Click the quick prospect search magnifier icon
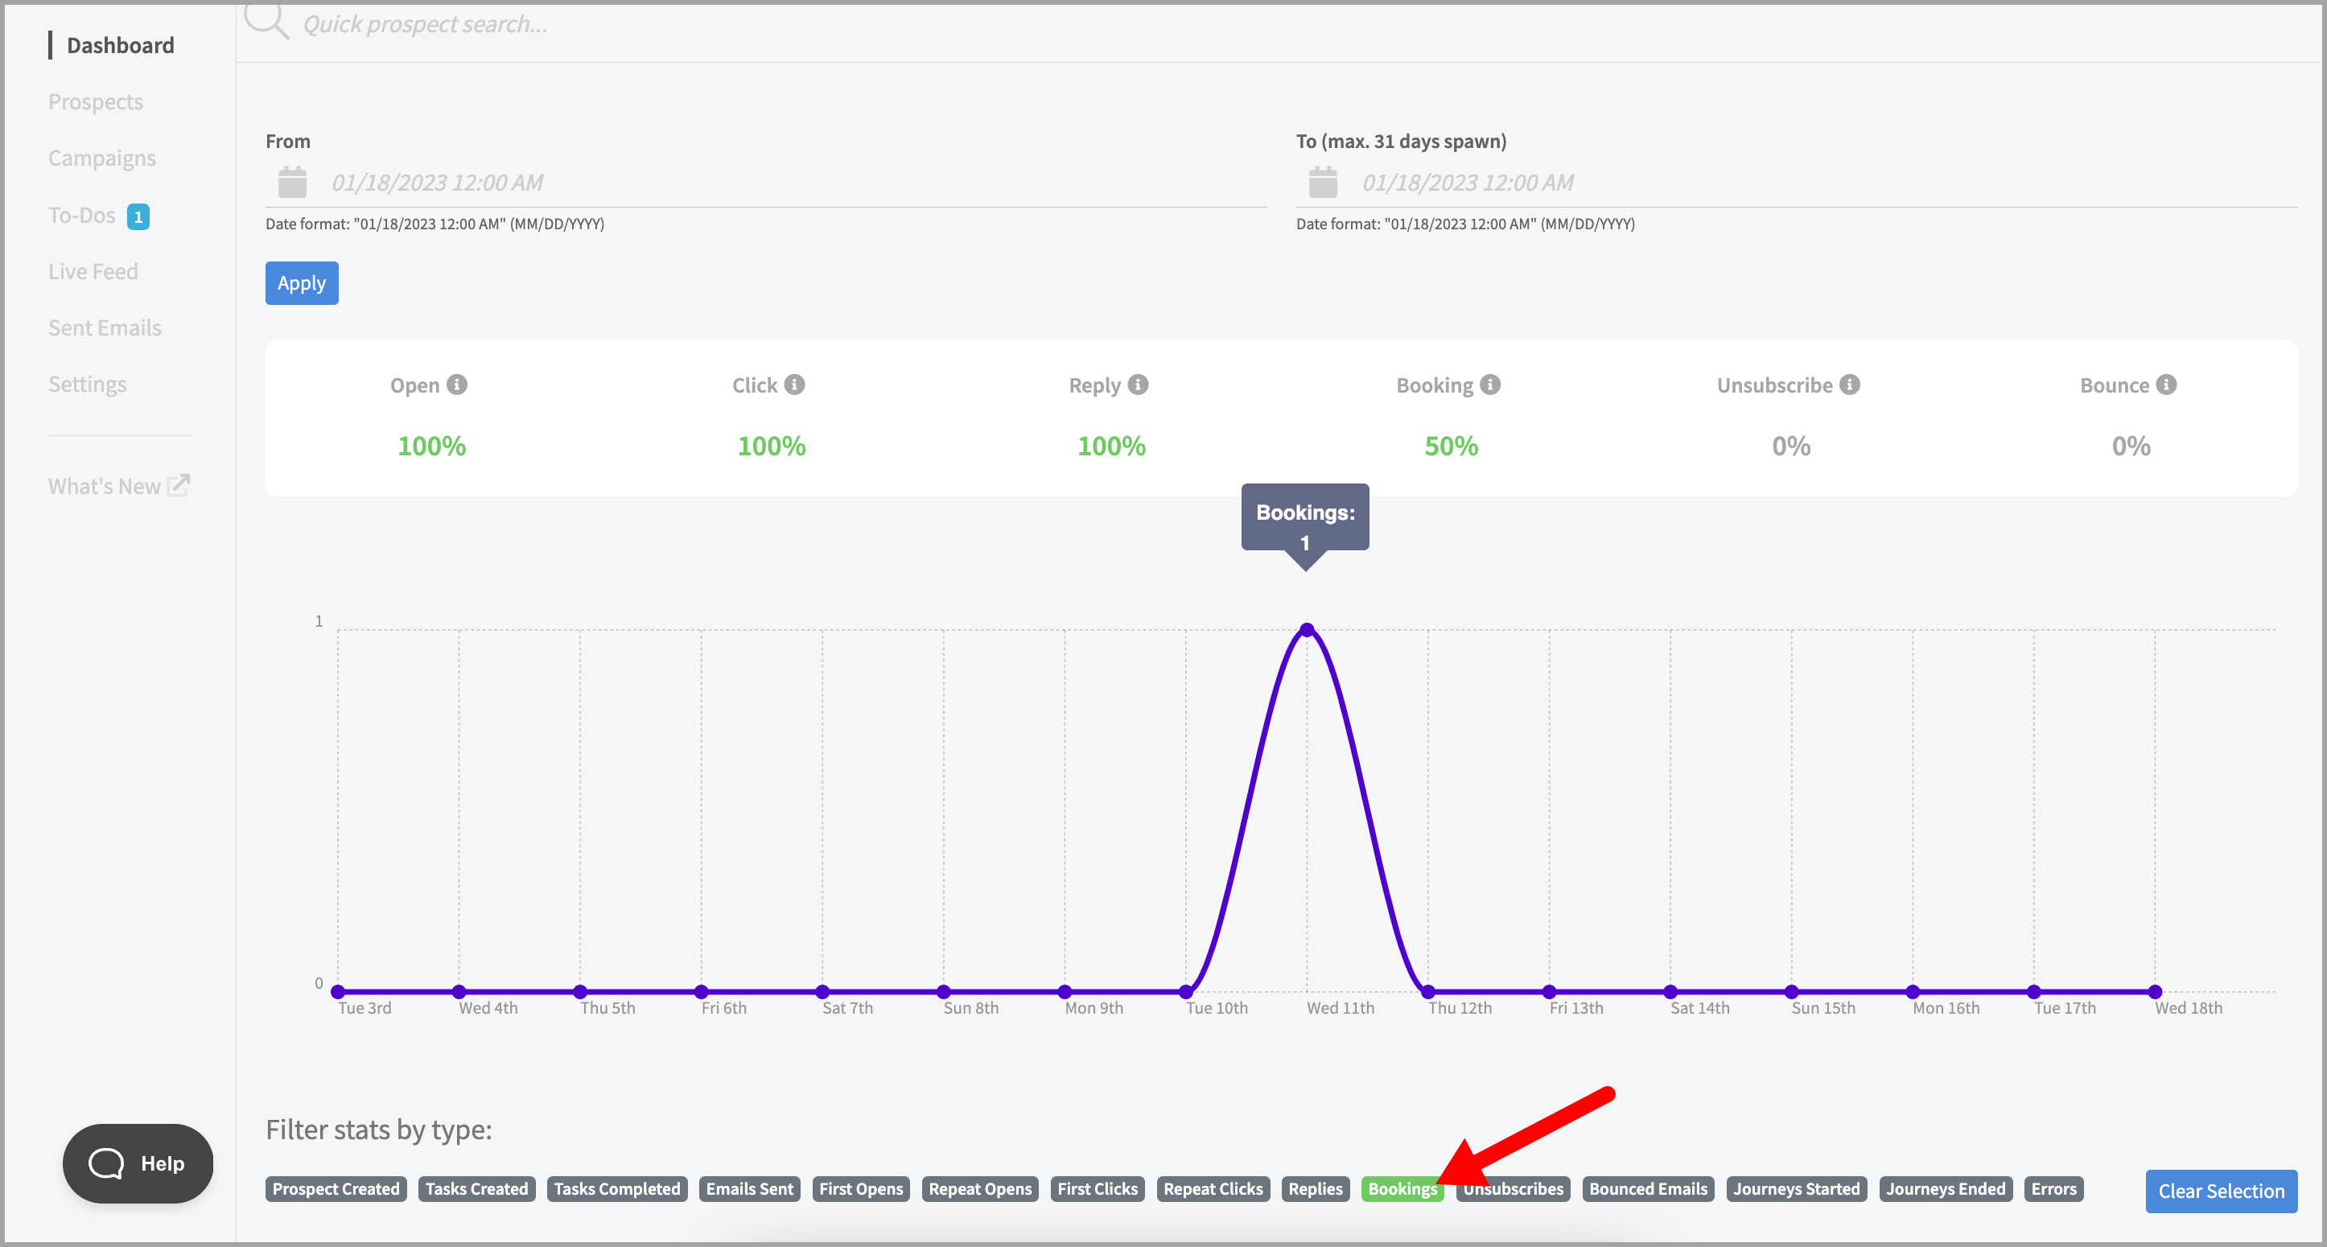Image resolution: width=2327 pixels, height=1247 pixels. pyautogui.click(x=266, y=21)
